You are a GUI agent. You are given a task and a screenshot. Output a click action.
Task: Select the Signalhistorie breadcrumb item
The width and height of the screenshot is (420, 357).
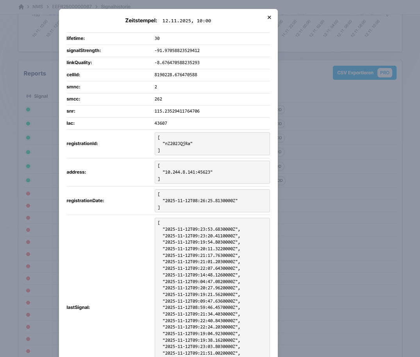point(116,7)
